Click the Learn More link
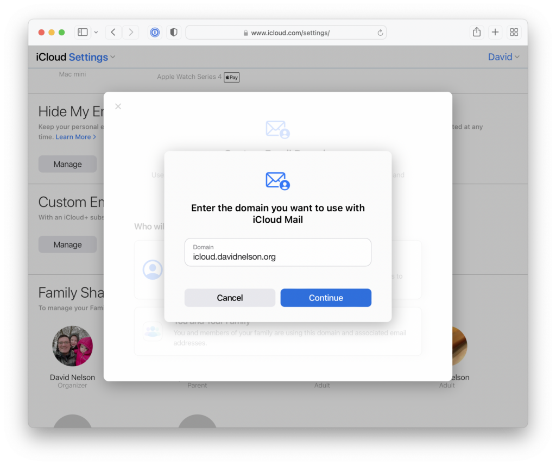The height and width of the screenshot is (465, 556). pyautogui.click(x=75, y=137)
